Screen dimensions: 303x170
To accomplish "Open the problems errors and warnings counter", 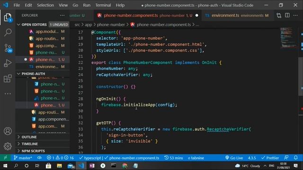I will pos(60,158).
